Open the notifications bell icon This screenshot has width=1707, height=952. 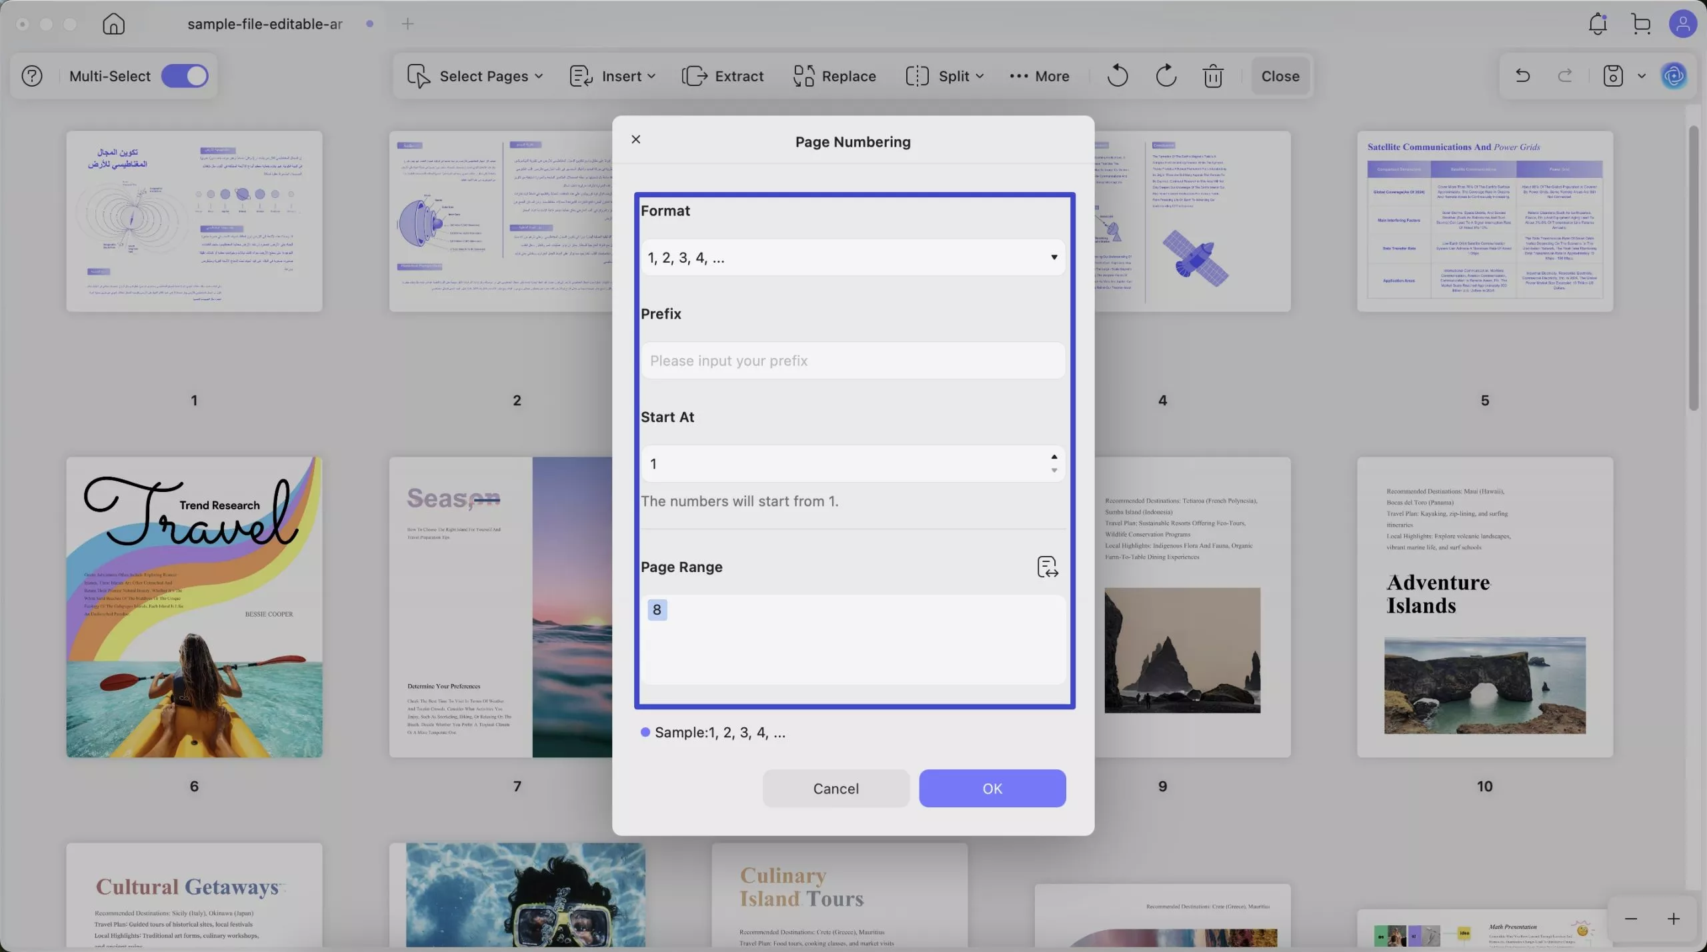tap(1598, 24)
